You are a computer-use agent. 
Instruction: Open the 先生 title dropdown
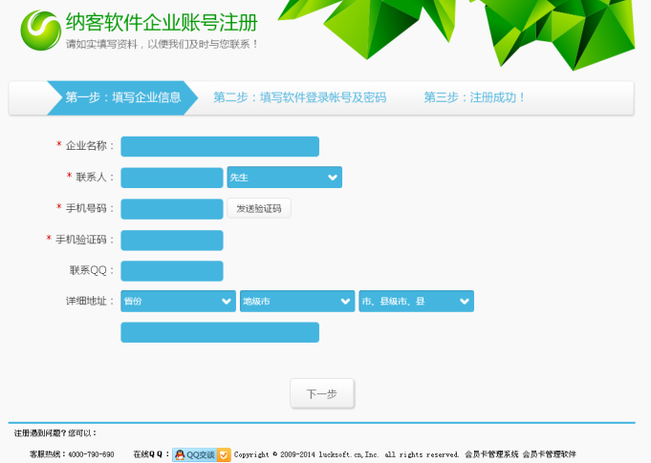pyautogui.click(x=284, y=178)
